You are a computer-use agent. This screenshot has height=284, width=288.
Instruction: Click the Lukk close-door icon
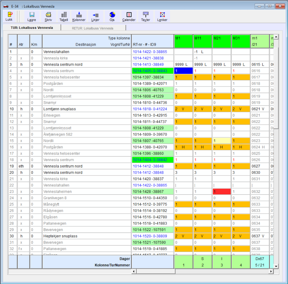9,15
